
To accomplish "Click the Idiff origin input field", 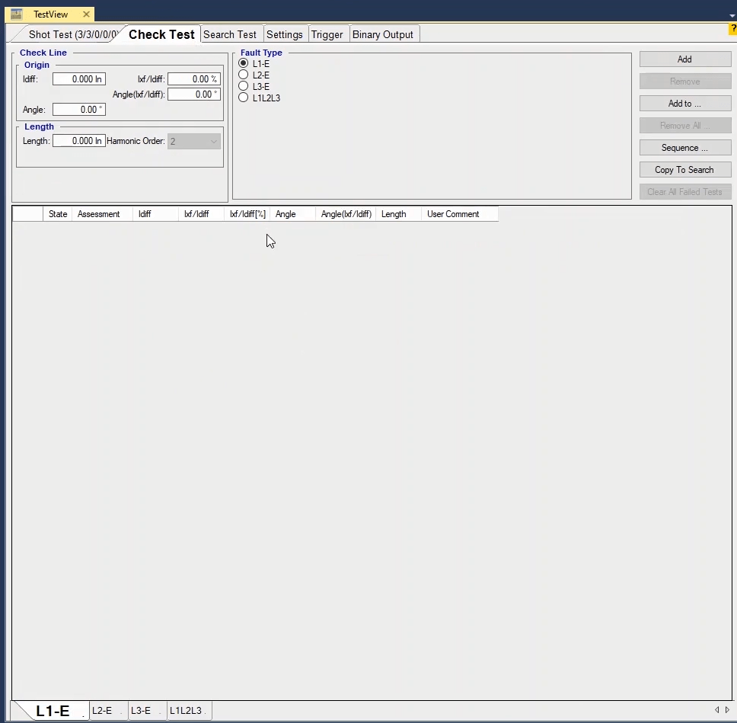I will point(78,79).
